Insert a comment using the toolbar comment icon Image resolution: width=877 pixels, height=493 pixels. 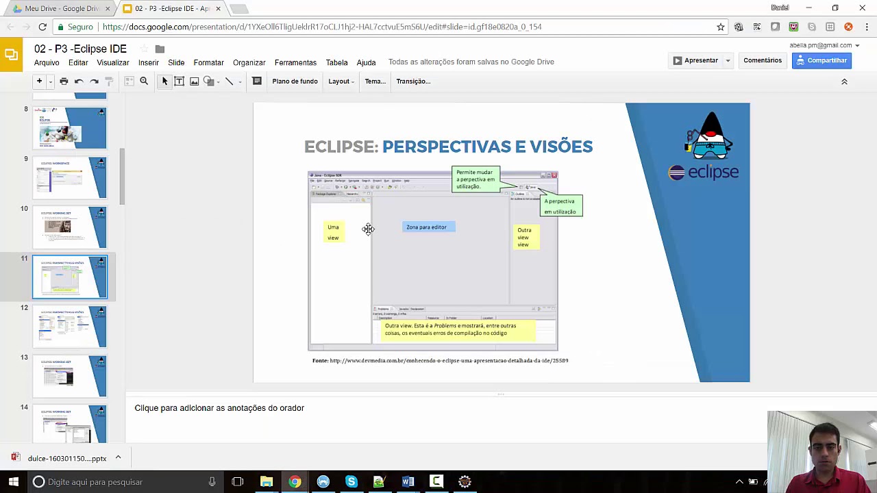pyautogui.click(x=257, y=81)
